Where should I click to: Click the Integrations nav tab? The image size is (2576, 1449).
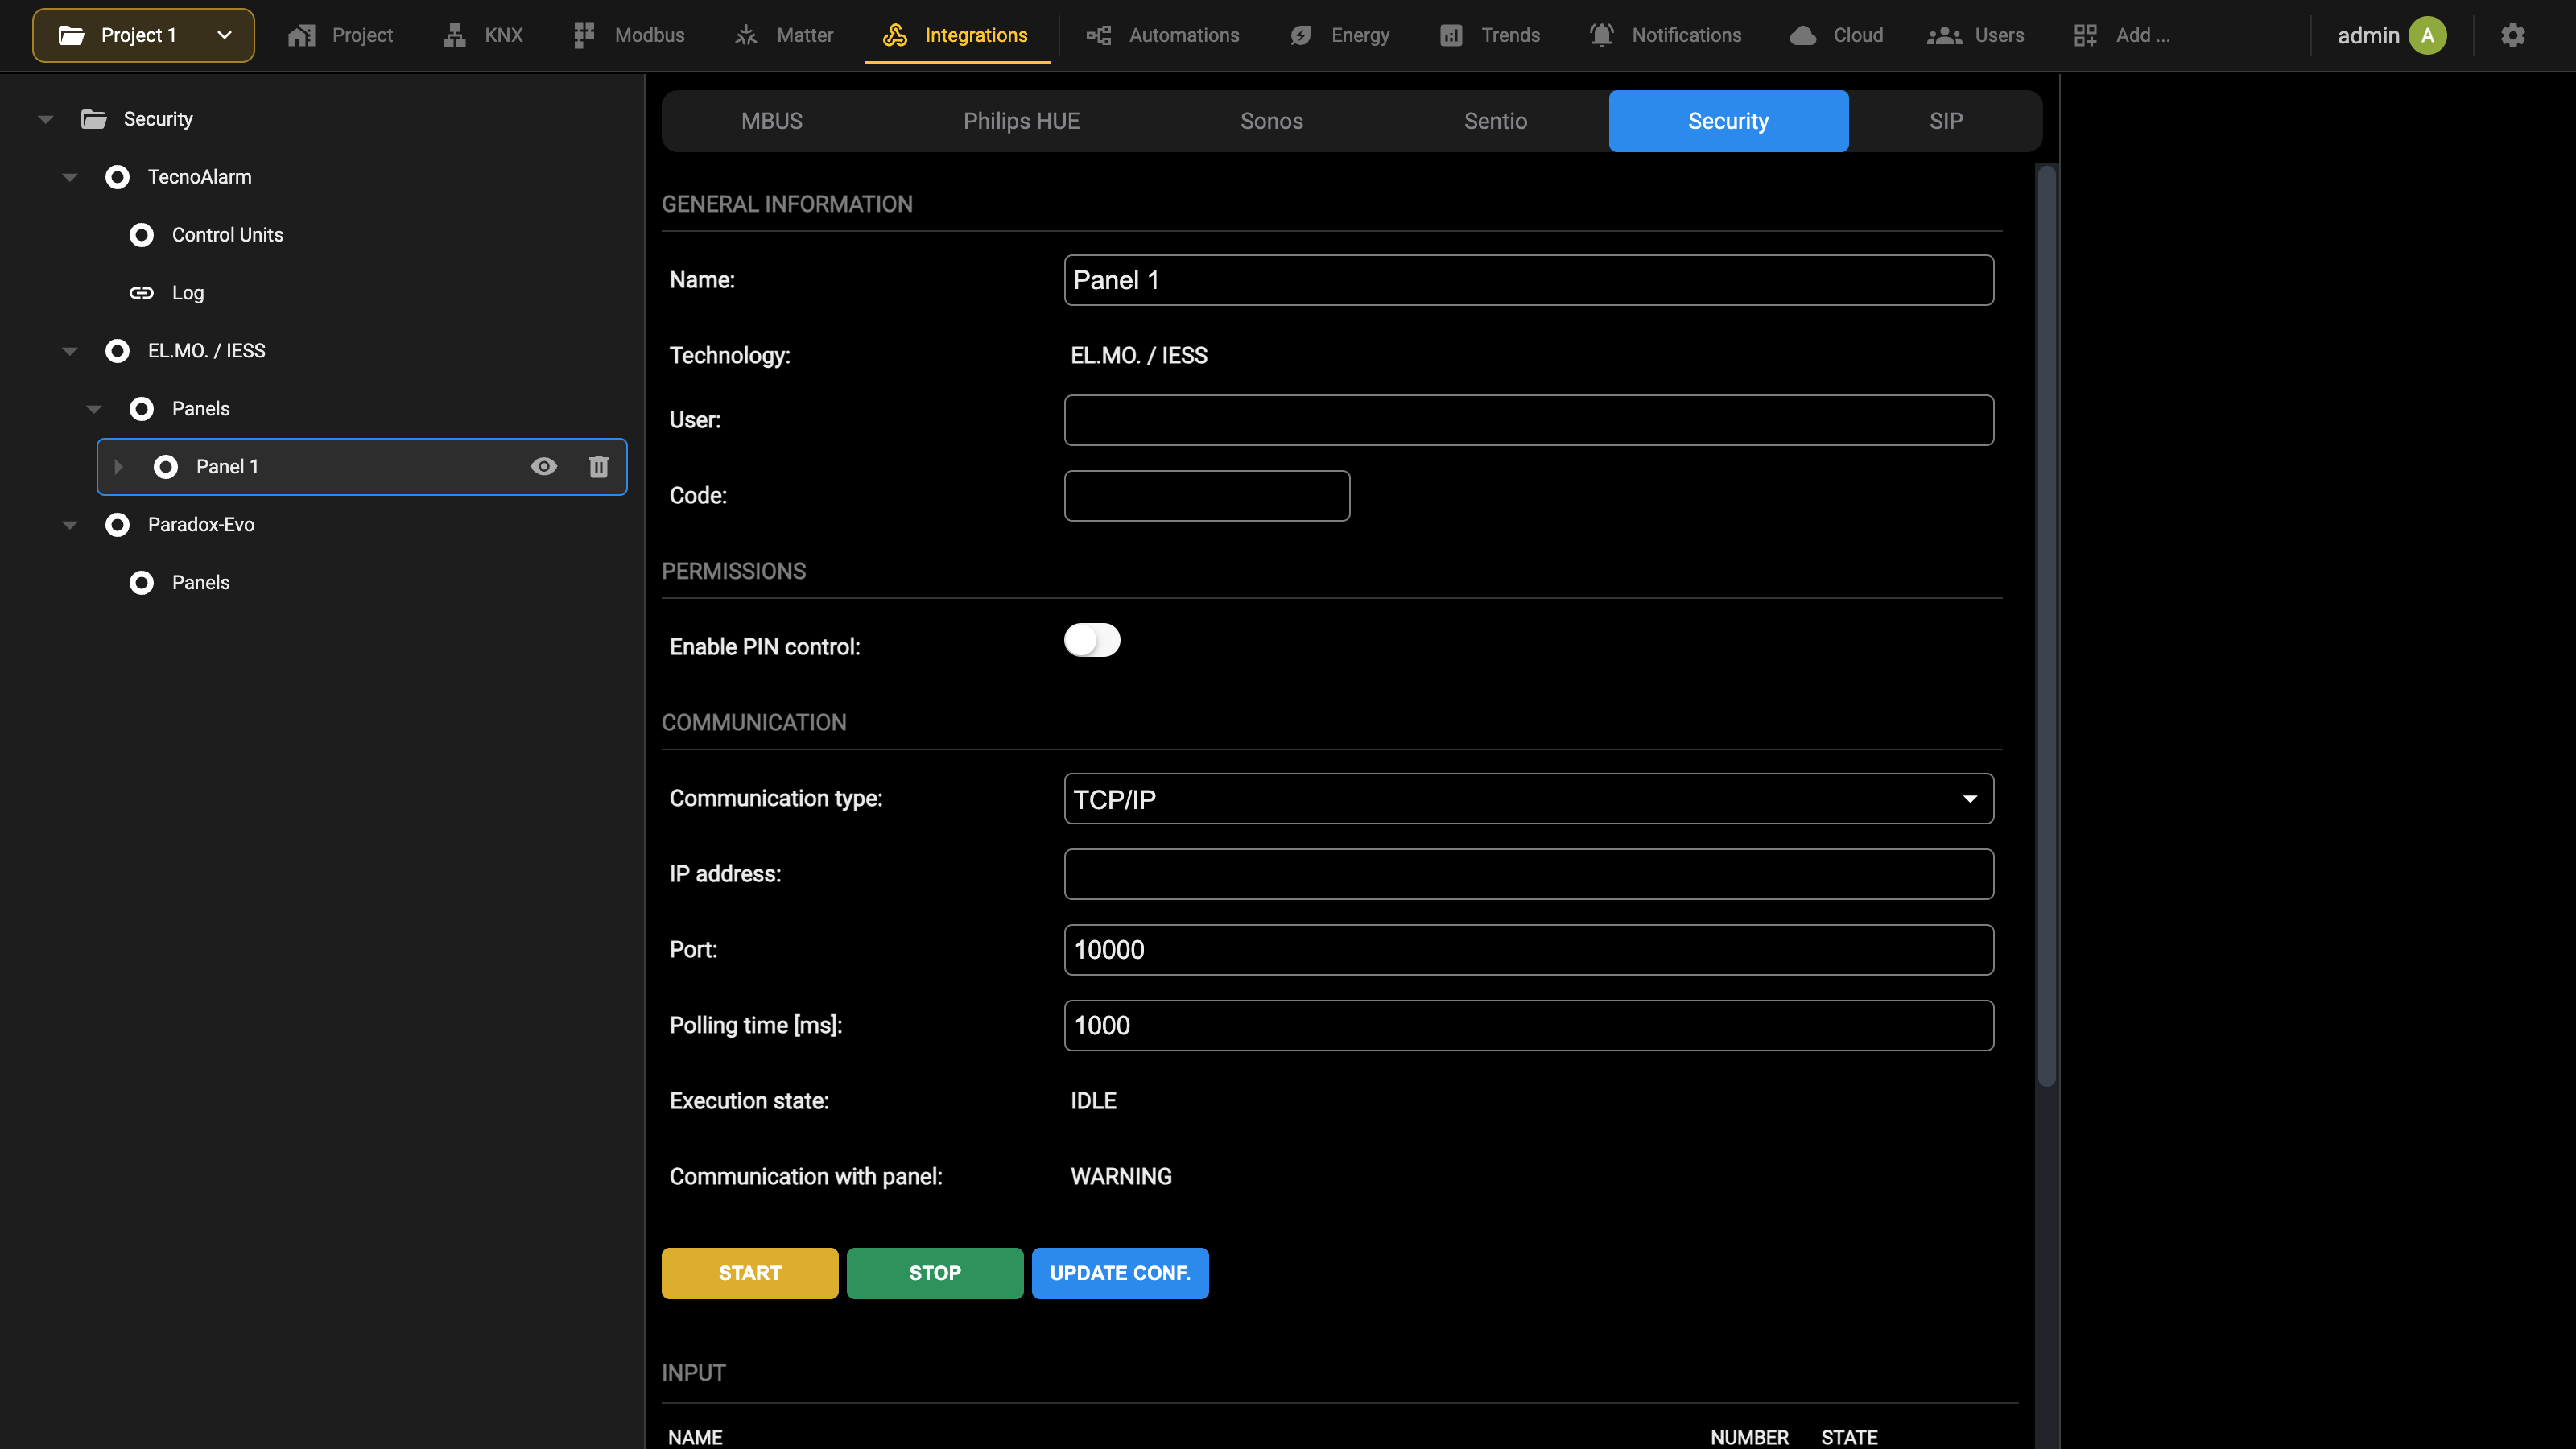(x=957, y=35)
